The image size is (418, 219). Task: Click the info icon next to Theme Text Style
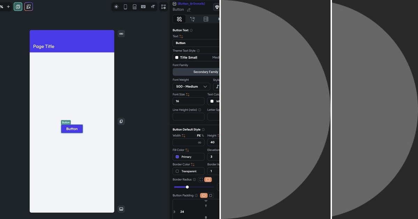198,51
